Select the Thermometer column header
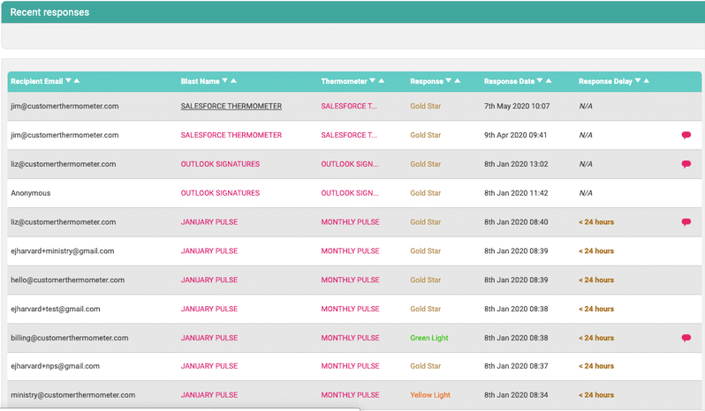Screen dimensions: 705x411 point(344,81)
